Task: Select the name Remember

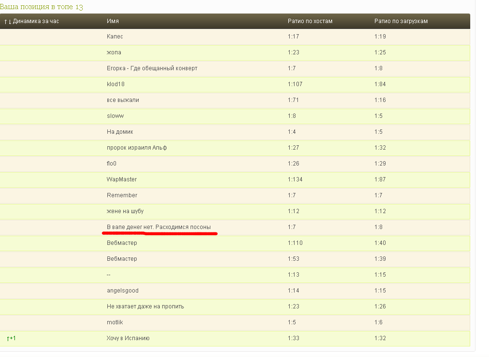Action: click(122, 195)
